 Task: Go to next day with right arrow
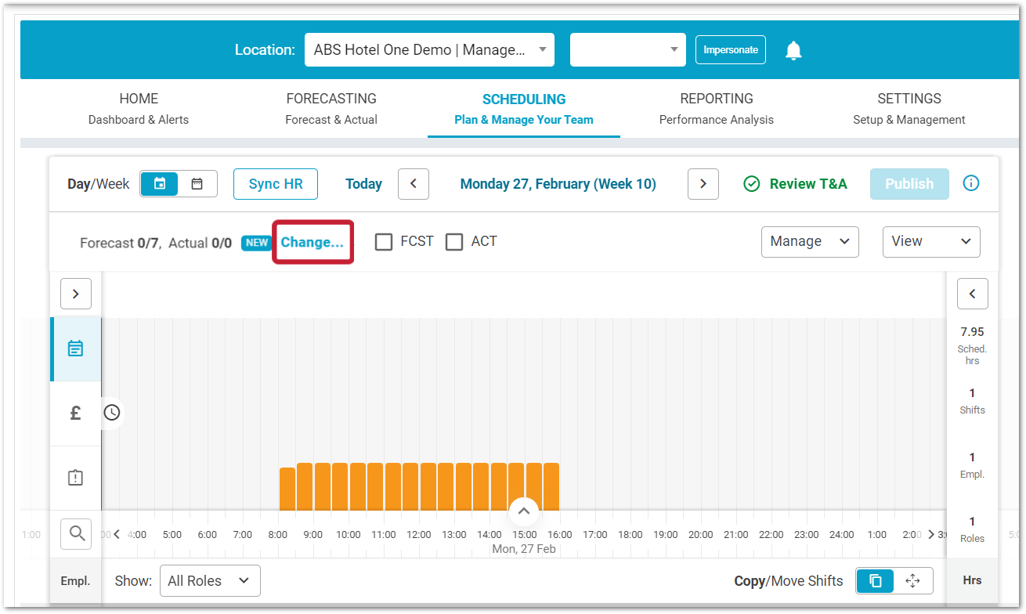703,184
